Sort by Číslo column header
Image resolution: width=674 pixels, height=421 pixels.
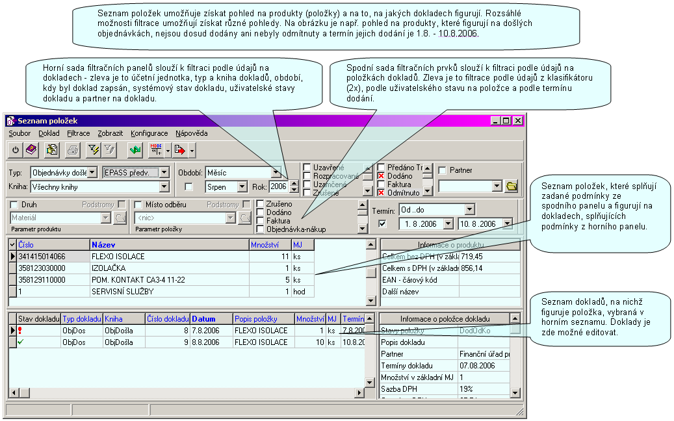(53, 245)
